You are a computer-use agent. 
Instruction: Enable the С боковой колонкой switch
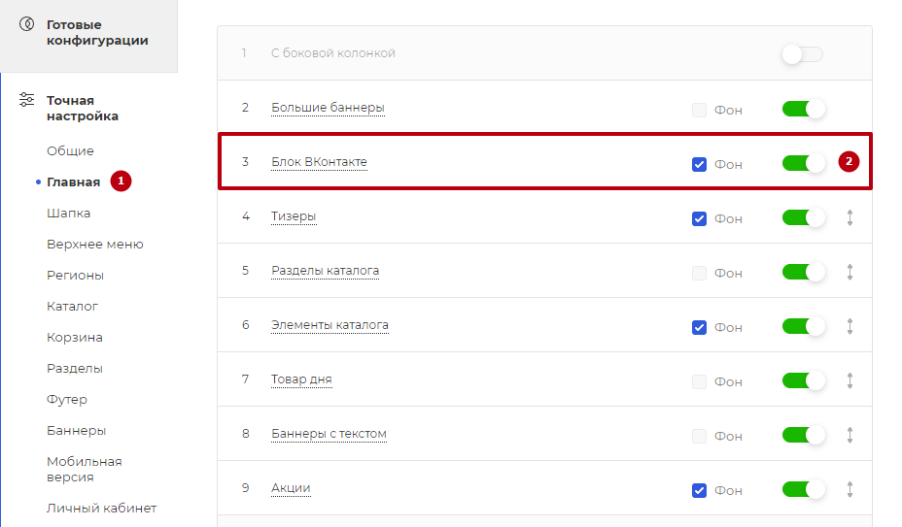[x=803, y=54]
